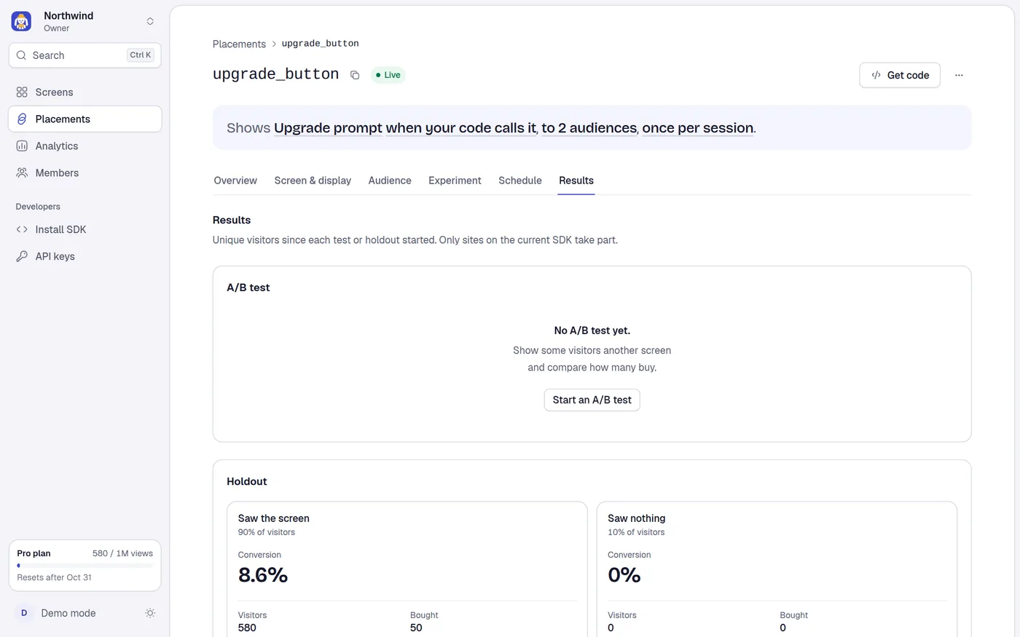Go to Placements in the sidebar
This screenshot has width=1020, height=637.
(x=85, y=119)
